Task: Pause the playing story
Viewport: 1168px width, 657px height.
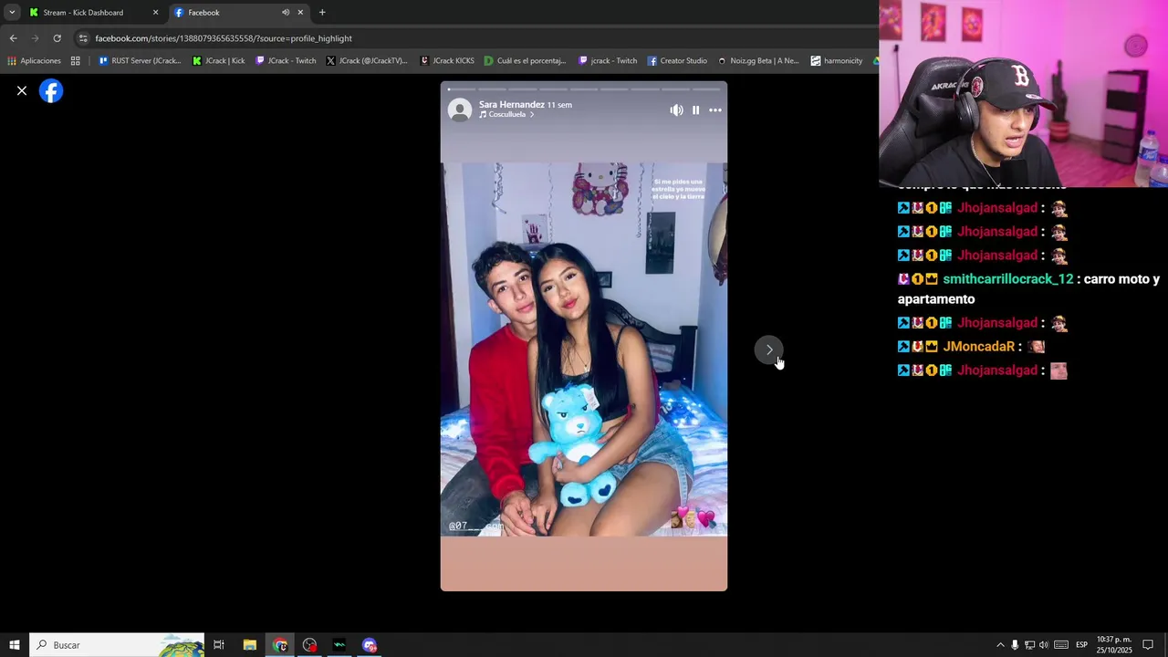Action: (x=695, y=110)
